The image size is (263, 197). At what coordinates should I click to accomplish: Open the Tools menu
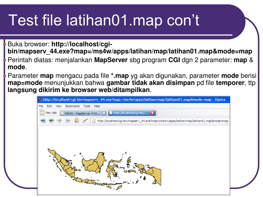pyautogui.click(x=87, y=106)
